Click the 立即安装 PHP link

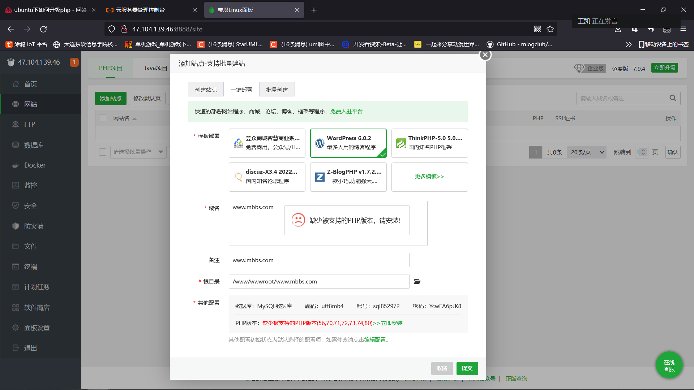(391, 323)
